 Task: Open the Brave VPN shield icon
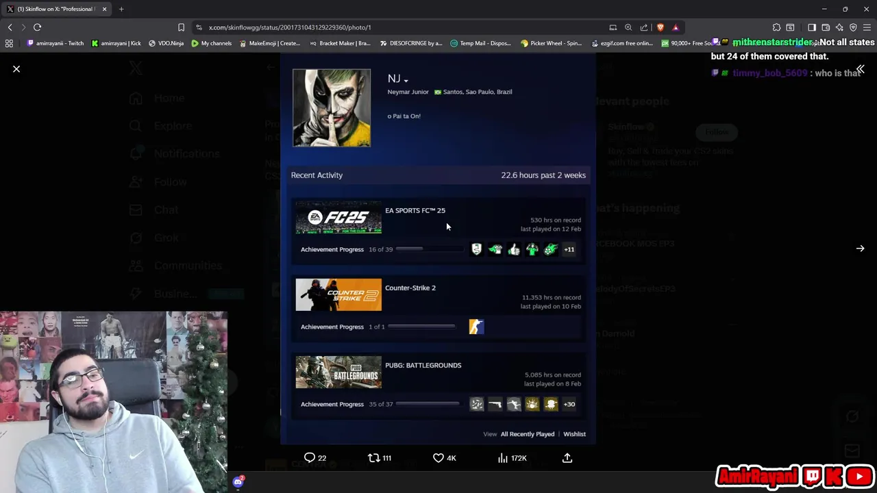[x=853, y=27]
